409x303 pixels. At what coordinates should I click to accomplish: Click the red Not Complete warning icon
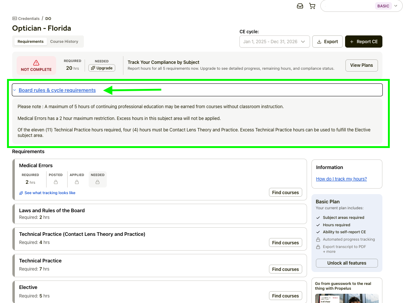pos(36,63)
